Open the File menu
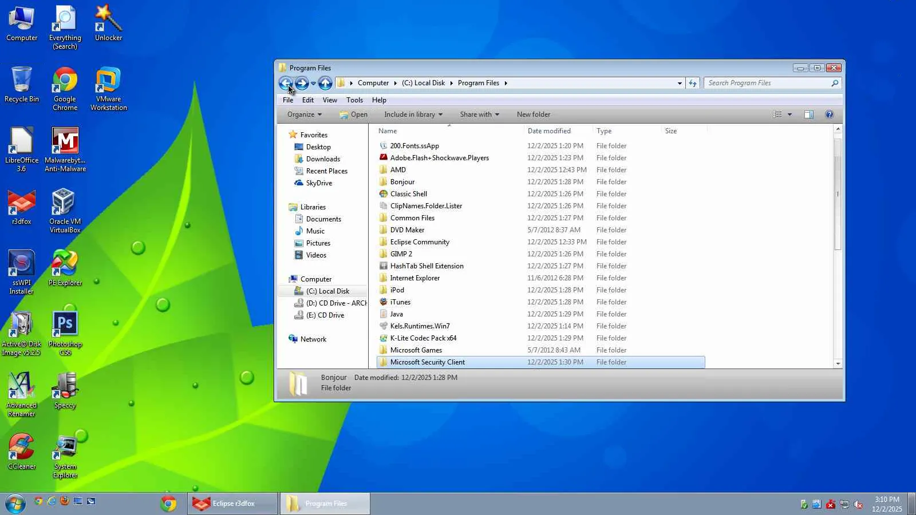 (288, 100)
